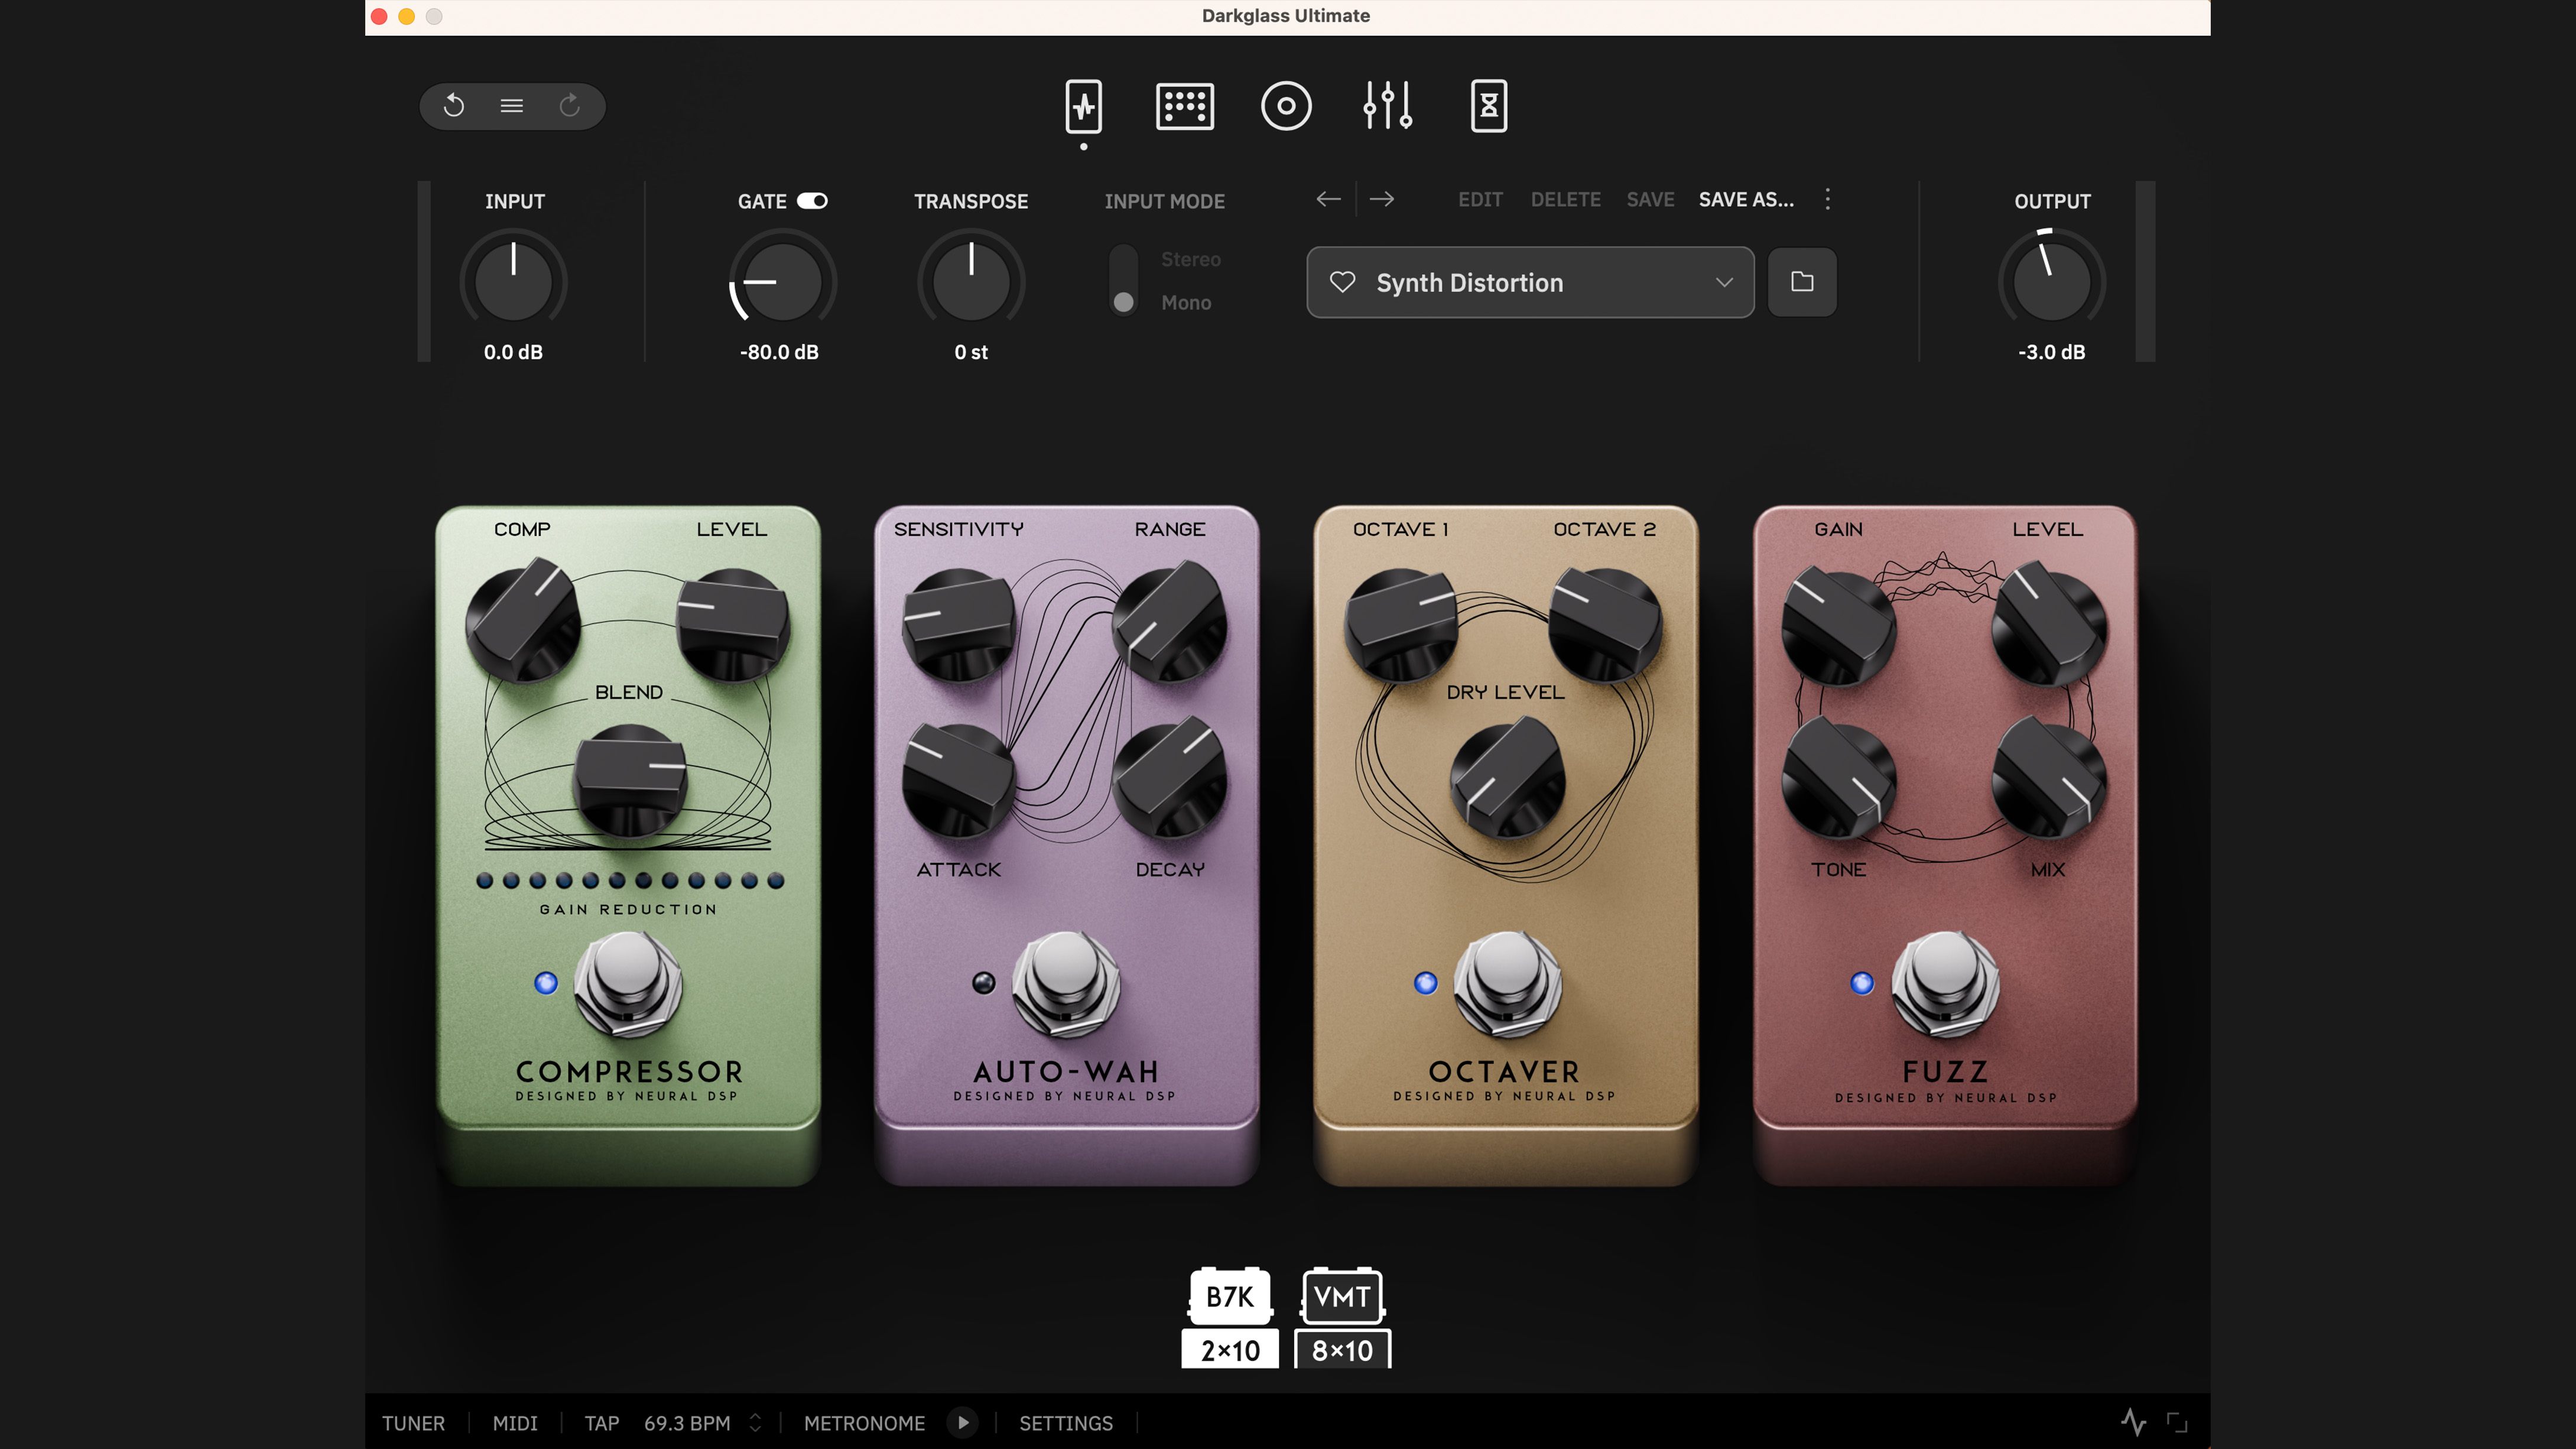Toggle Stereo/Mono input mode switch

tap(1123, 280)
